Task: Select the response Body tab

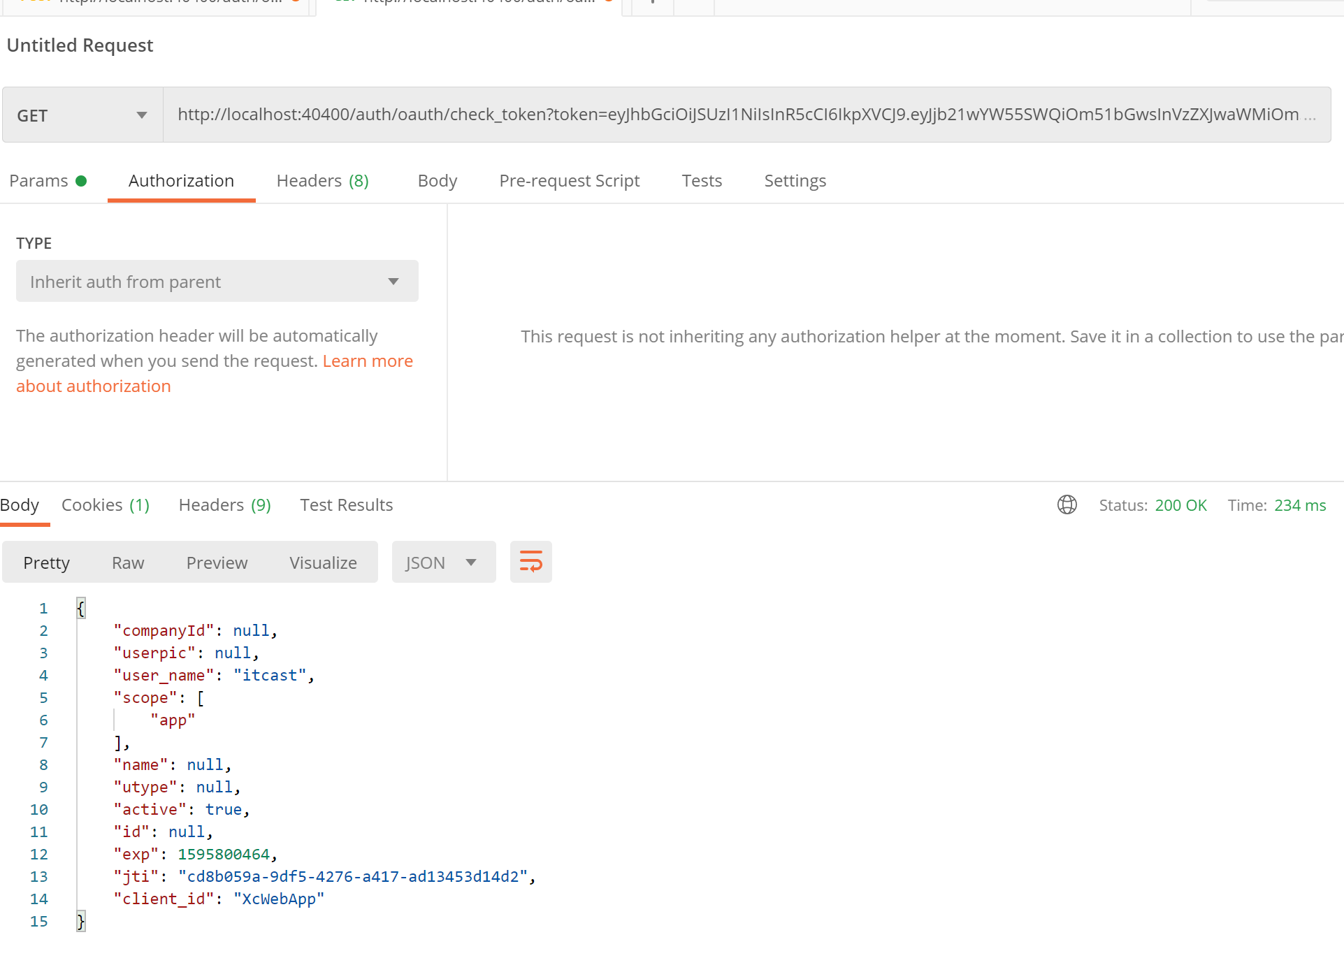Action: 20,505
